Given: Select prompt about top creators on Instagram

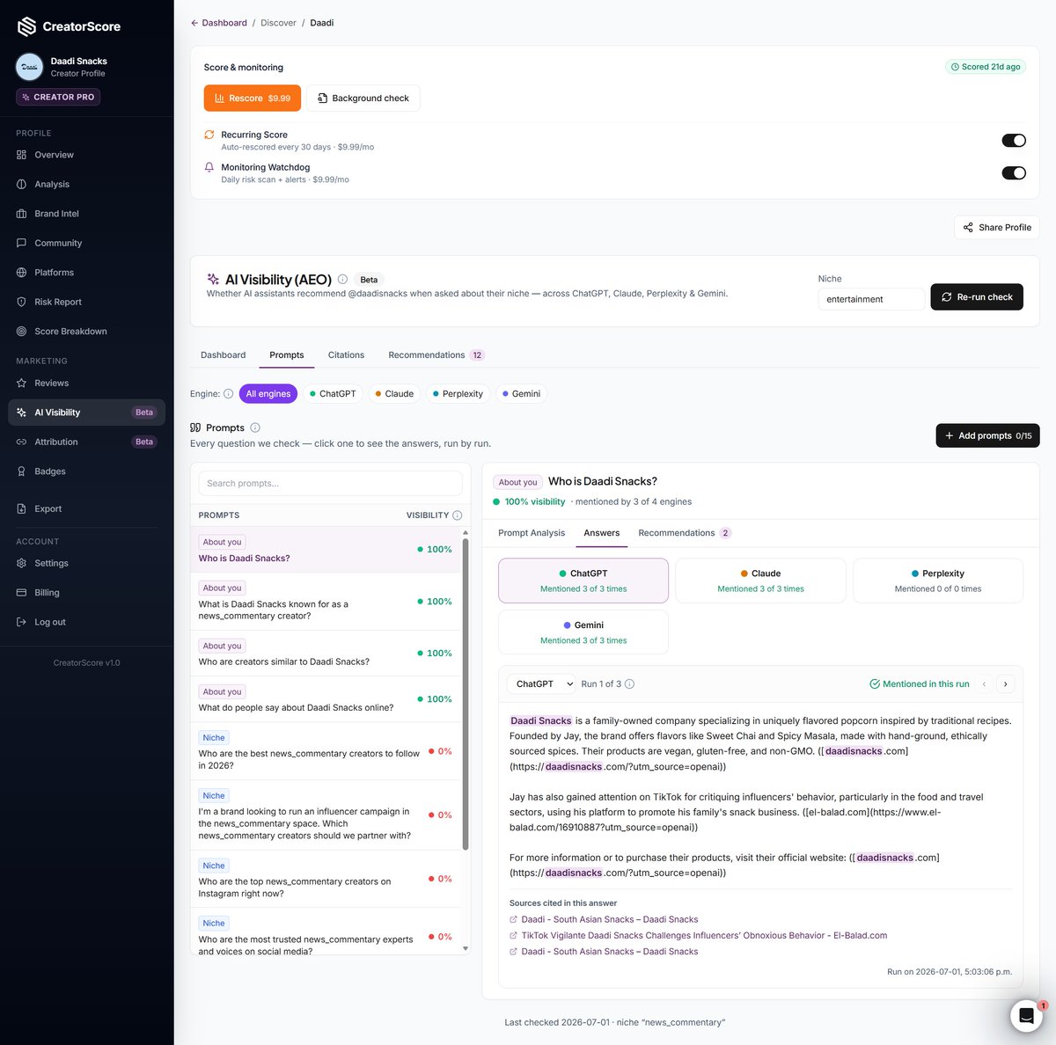Looking at the screenshot, I should [x=326, y=879].
